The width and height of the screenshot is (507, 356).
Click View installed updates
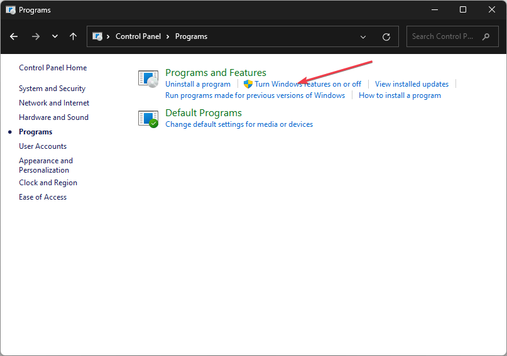tap(412, 84)
